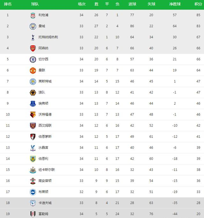Click the 进球 column header
The image size is (204, 218).
pos(132,4)
